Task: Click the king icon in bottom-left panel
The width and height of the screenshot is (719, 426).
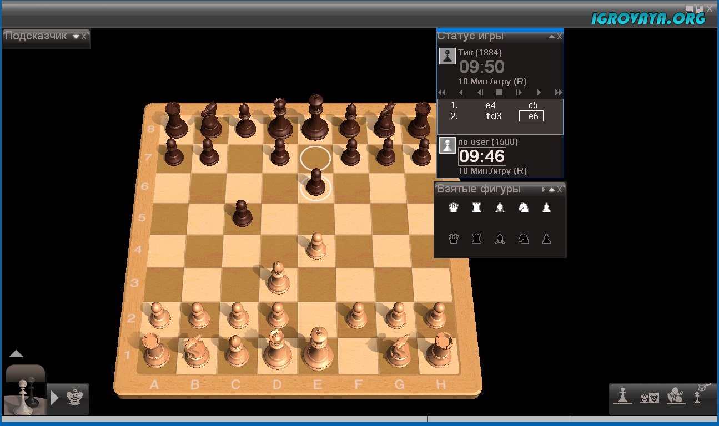Action: coord(73,397)
